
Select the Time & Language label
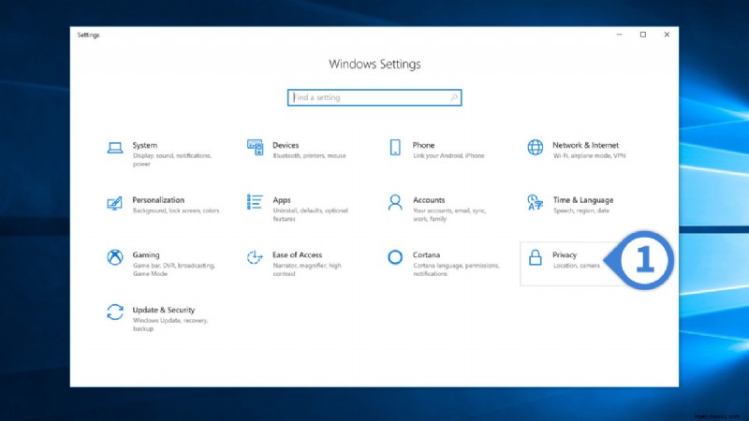click(583, 200)
